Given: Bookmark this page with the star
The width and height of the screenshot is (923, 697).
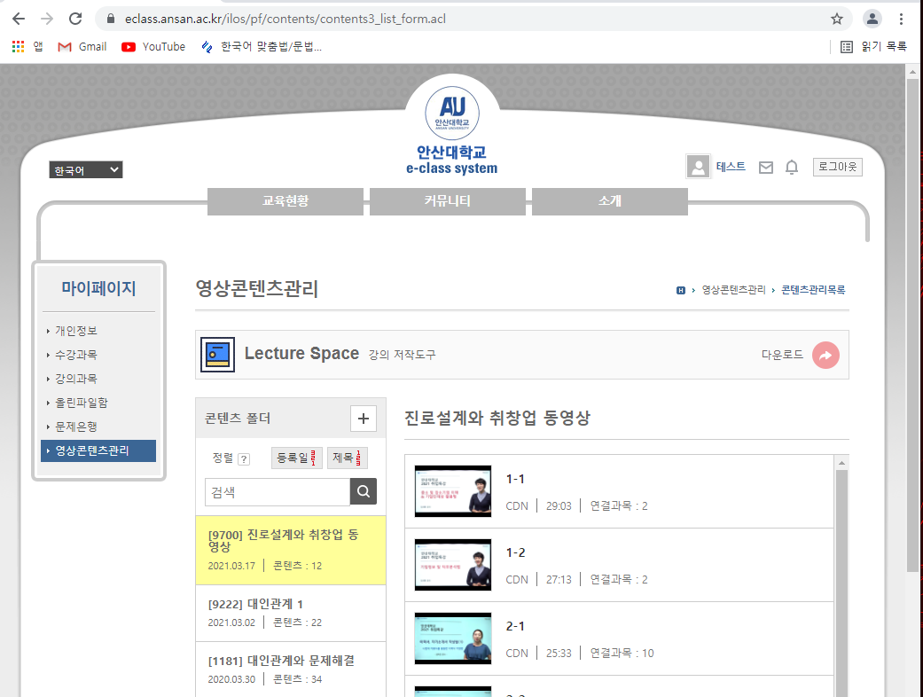Looking at the screenshot, I should [836, 19].
